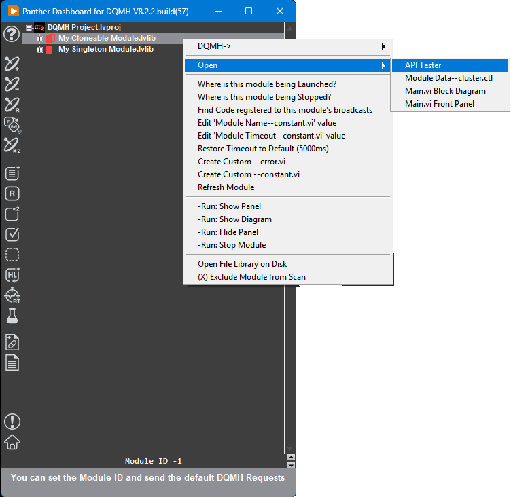
Task: Select -Run: Stop Module
Action: coord(287,245)
